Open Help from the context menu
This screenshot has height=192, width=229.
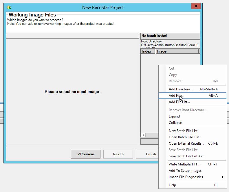point(193,185)
